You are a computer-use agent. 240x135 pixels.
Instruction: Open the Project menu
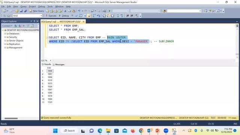32,6
